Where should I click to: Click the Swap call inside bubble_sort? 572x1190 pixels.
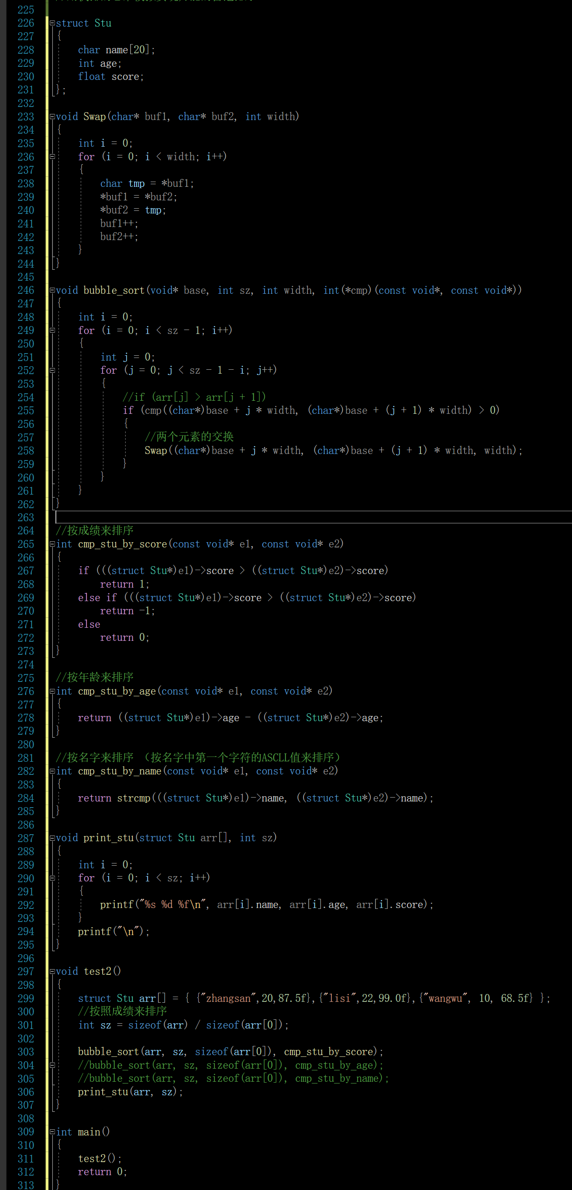(334, 451)
